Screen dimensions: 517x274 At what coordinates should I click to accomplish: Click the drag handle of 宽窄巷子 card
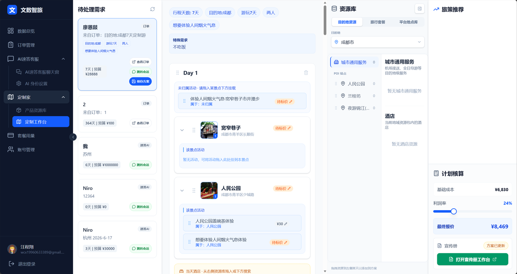194,130
